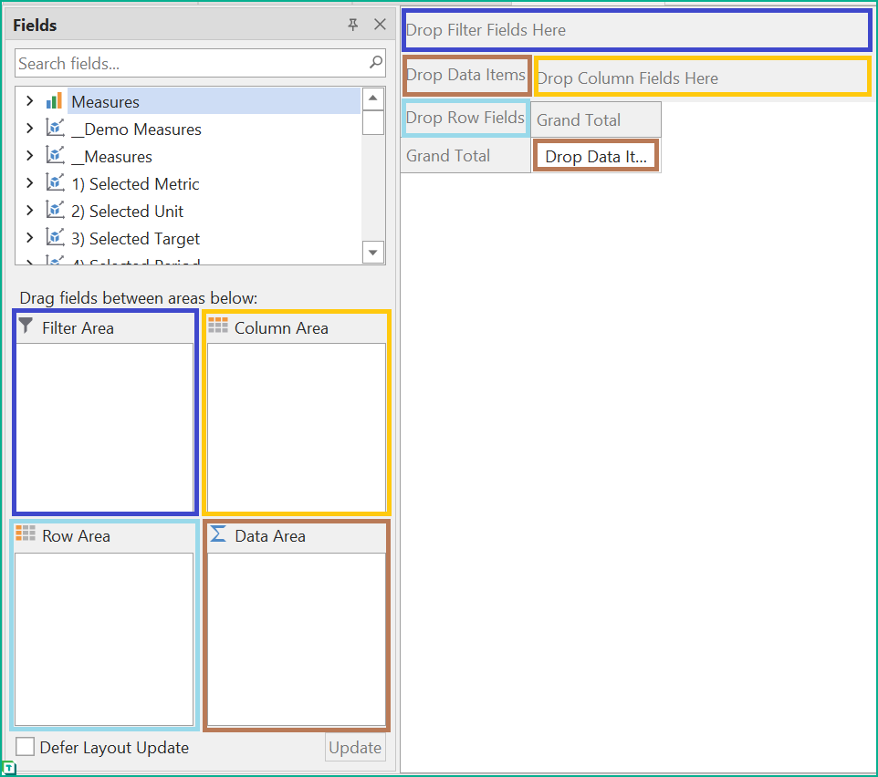The width and height of the screenshot is (878, 777).
Task: Click the Measures bar chart icon
Action: tap(55, 101)
